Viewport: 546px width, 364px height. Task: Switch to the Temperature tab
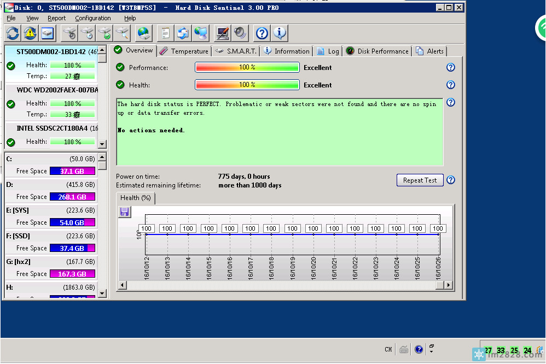click(x=184, y=51)
